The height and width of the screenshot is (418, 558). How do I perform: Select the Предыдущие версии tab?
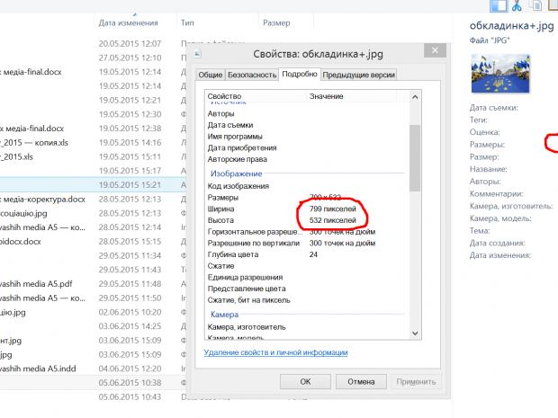[359, 76]
